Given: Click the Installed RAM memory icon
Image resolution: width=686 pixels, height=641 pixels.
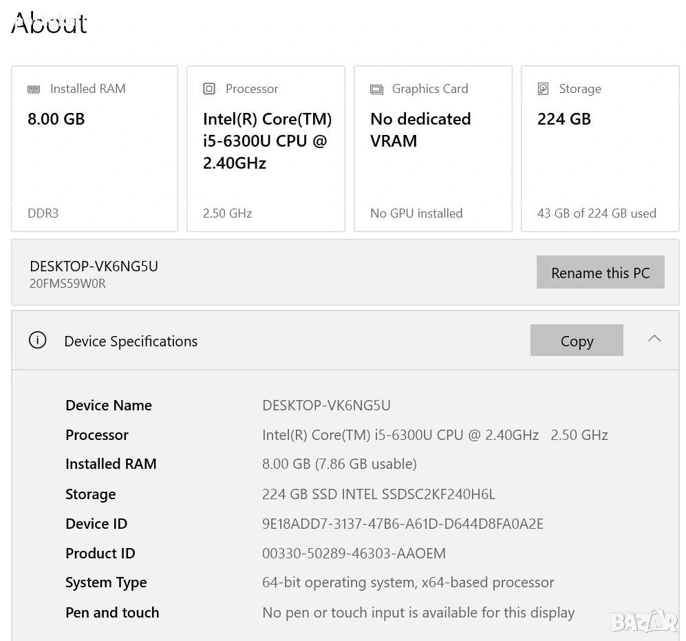Looking at the screenshot, I should 34,89.
